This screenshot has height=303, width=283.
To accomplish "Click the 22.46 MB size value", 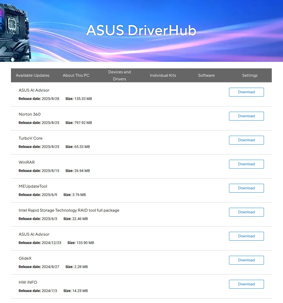I will (x=80, y=219).
